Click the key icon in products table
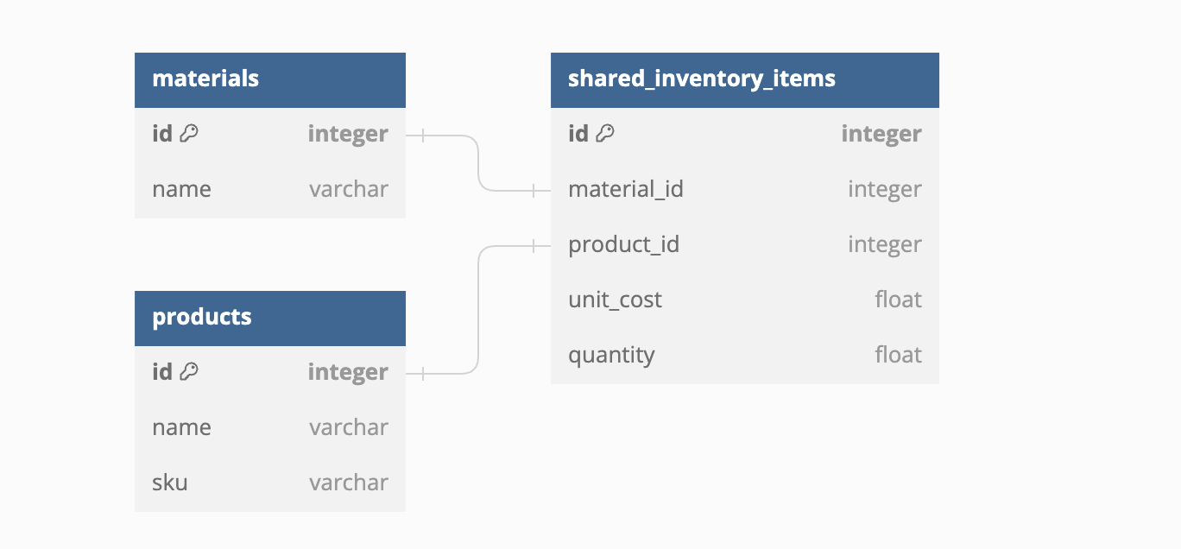 tap(189, 372)
